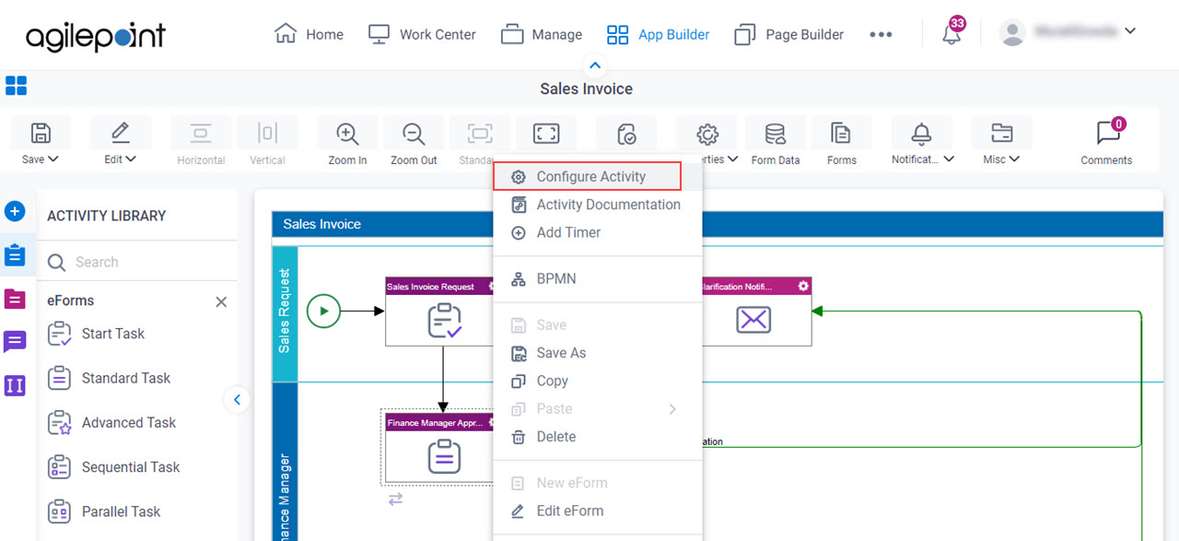Click the Activity Library search field
The width and height of the screenshot is (1179, 541).
(x=138, y=262)
